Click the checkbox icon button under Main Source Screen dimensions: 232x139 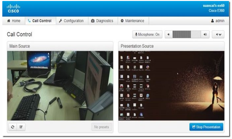(21, 127)
